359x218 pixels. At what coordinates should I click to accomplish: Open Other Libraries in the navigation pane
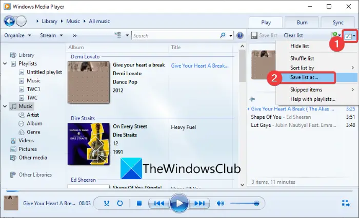click(35, 175)
